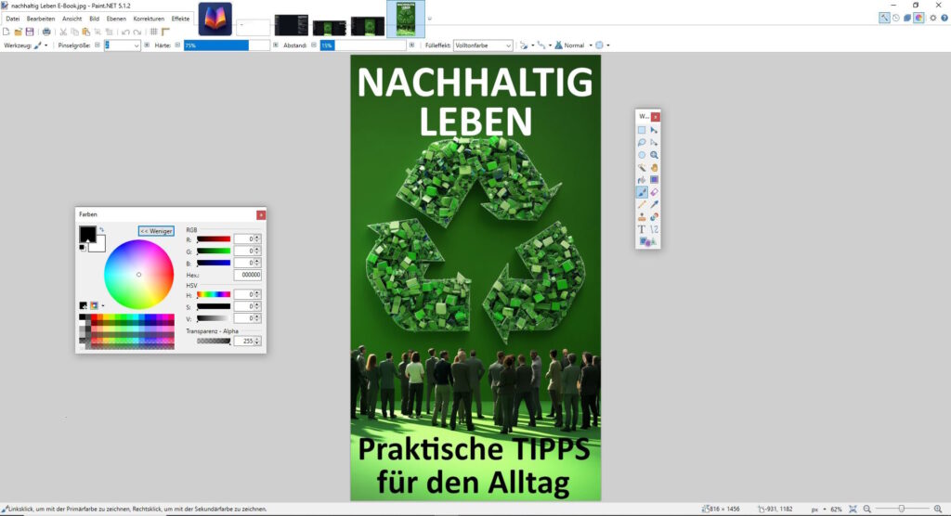Select the Pan hand tool
This screenshot has height=516, width=951.
[x=654, y=167]
